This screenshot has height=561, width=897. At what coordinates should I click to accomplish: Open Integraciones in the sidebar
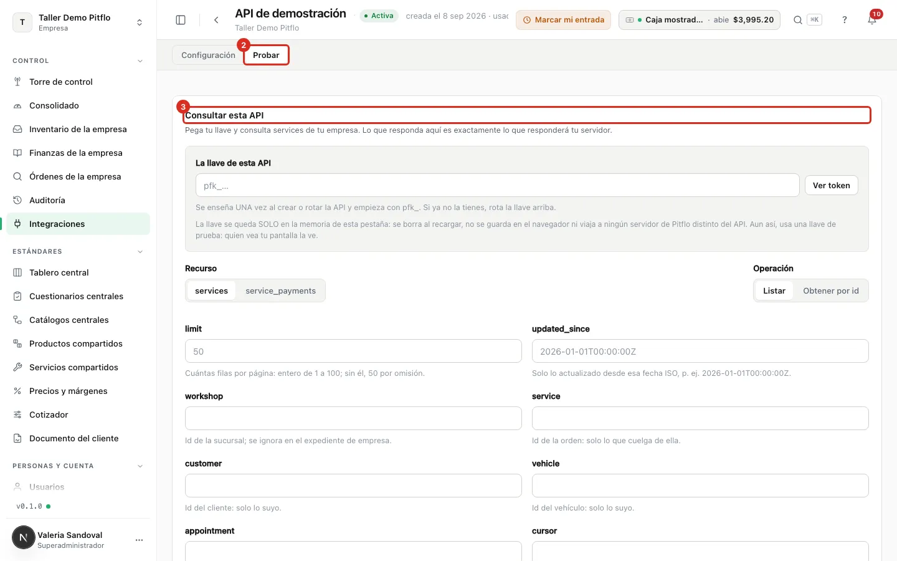78,224
